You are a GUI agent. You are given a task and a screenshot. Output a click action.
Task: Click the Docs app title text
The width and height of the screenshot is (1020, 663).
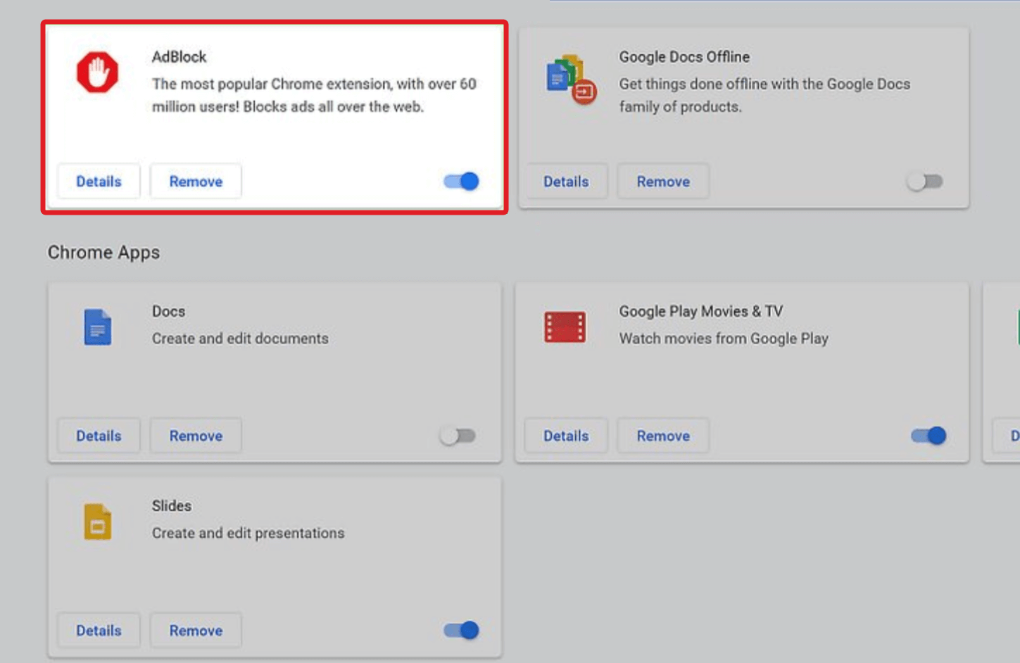(169, 311)
